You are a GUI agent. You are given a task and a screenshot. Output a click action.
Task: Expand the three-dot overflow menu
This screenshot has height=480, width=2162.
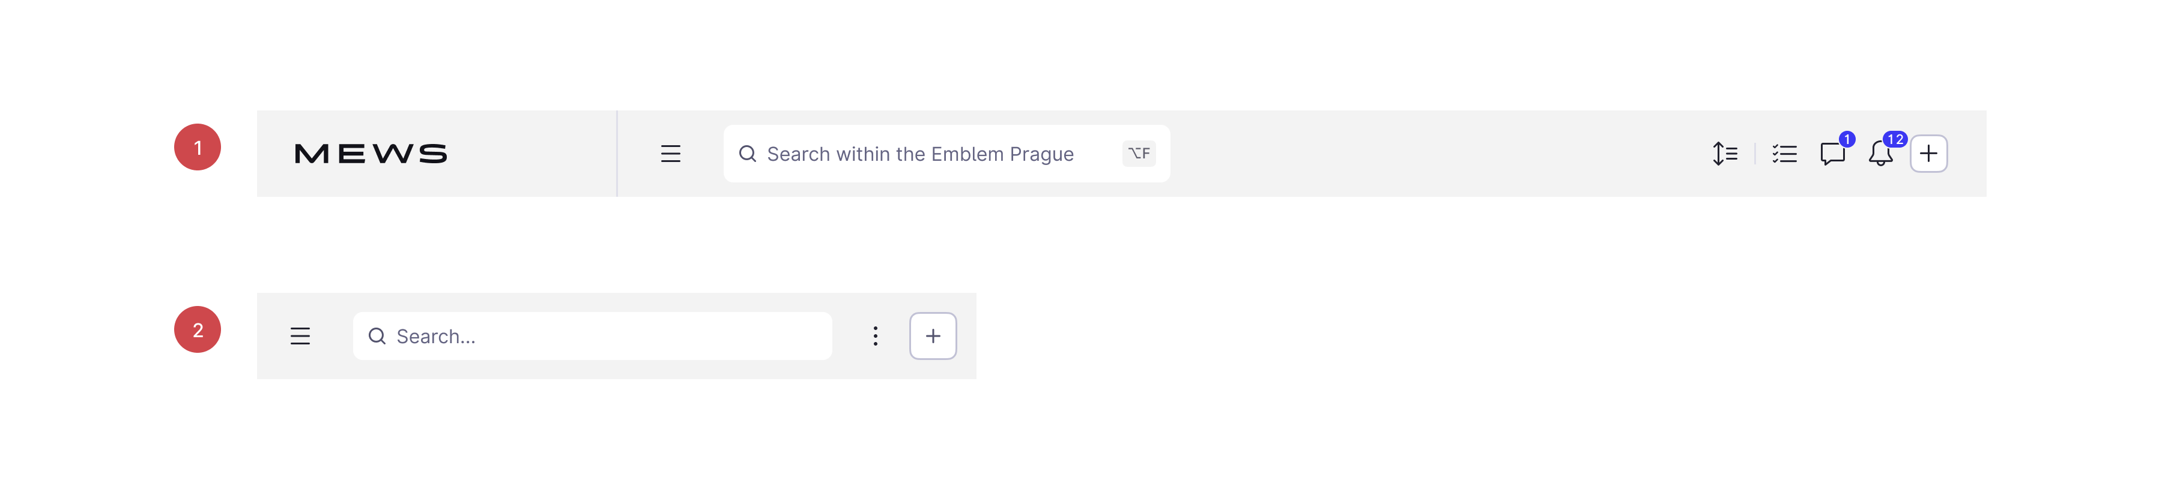[874, 335]
